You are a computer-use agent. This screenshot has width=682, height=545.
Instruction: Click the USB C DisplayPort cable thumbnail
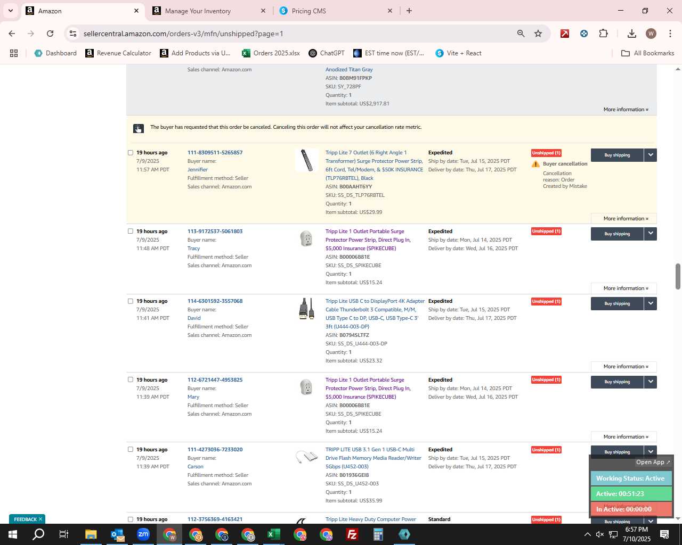[x=307, y=309]
